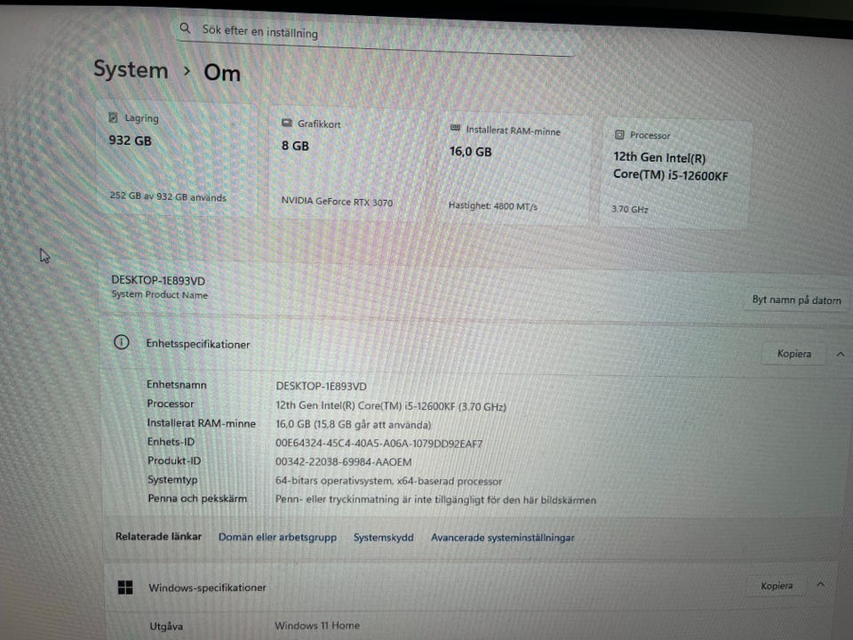The image size is (853, 640).
Task: Click the Installerat RAM-minne icon
Action: (455, 128)
